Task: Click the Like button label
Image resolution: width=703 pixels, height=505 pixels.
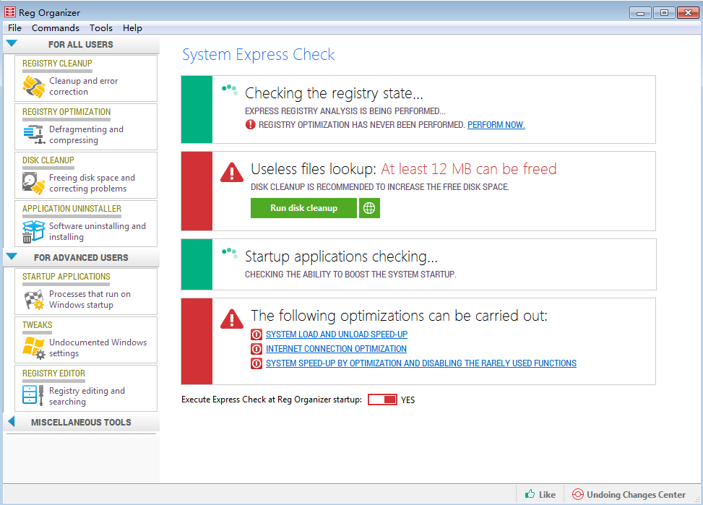Action: (x=547, y=495)
